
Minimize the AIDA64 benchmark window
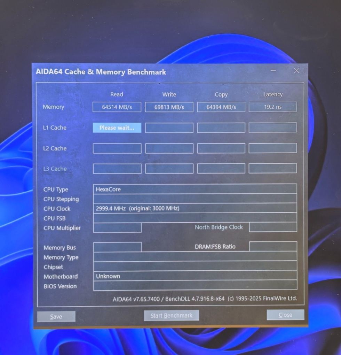[x=273, y=71]
